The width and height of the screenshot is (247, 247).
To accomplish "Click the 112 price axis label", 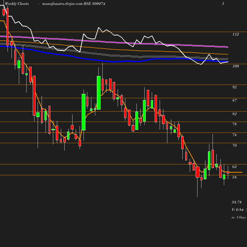I will [236, 34].
